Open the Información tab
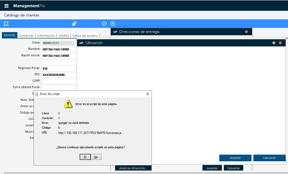This screenshot has width=288, height=174. tap(46, 36)
